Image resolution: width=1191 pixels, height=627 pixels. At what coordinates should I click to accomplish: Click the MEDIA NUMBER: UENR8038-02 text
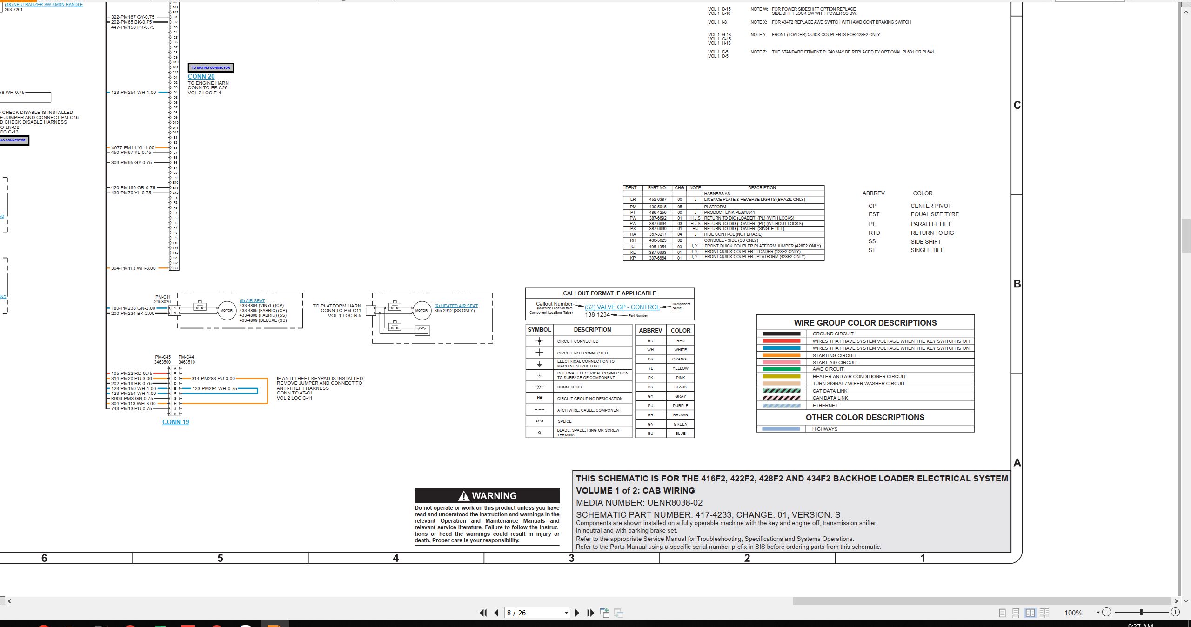639,503
